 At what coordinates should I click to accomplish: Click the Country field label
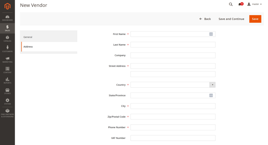pyautogui.click(x=121, y=85)
